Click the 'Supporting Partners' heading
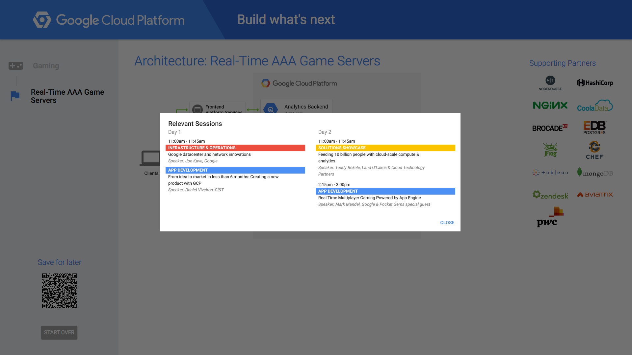632x355 pixels. click(562, 63)
